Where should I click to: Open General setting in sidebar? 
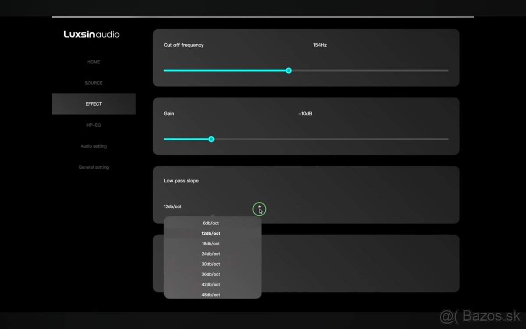point(93,167)
